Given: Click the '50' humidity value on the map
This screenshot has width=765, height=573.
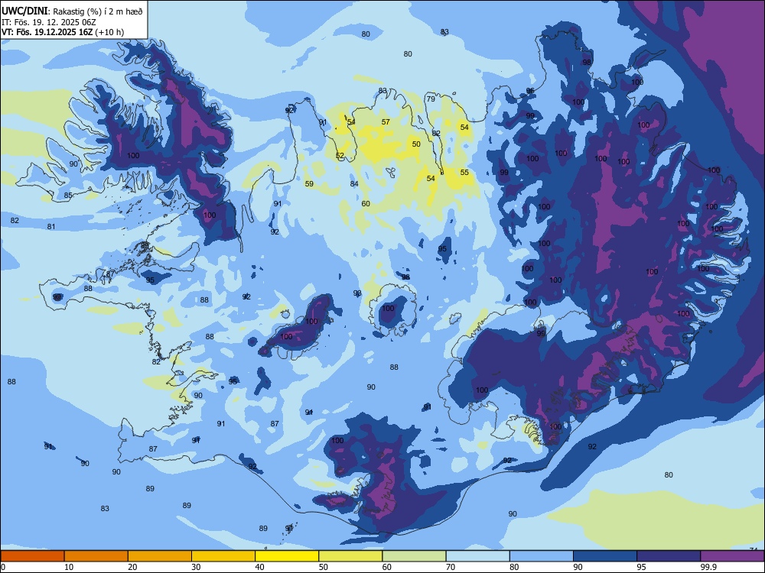Looking at the screenshot, I should (x=416, y=144).
